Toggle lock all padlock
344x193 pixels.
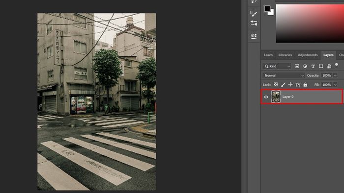305,85
